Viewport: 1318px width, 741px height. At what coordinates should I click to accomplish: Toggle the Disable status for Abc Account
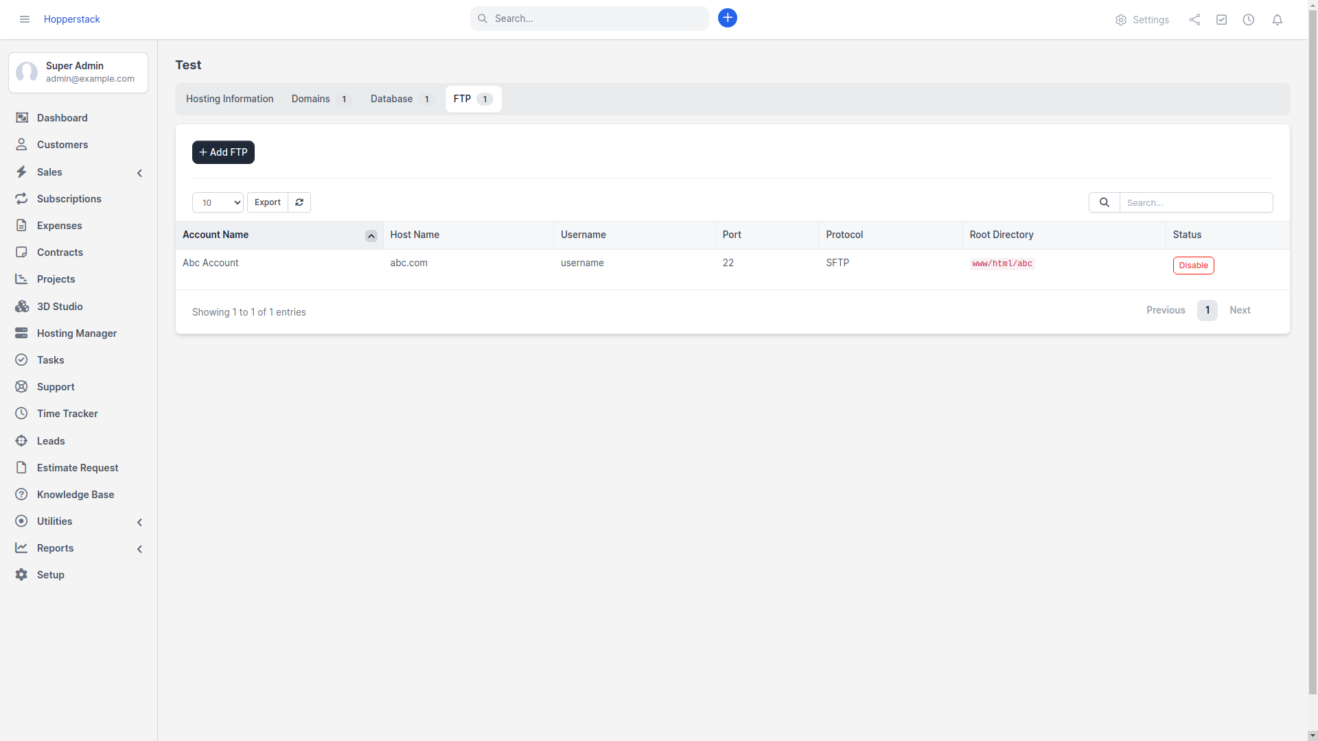click(x=1193, y=266)
